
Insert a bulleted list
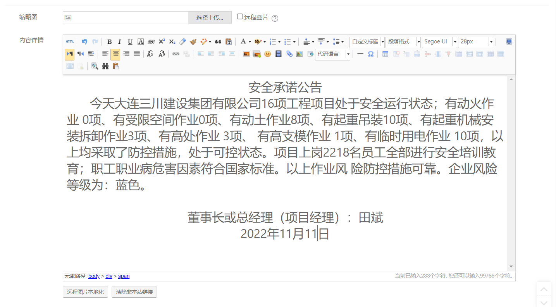tap(287, 42)
